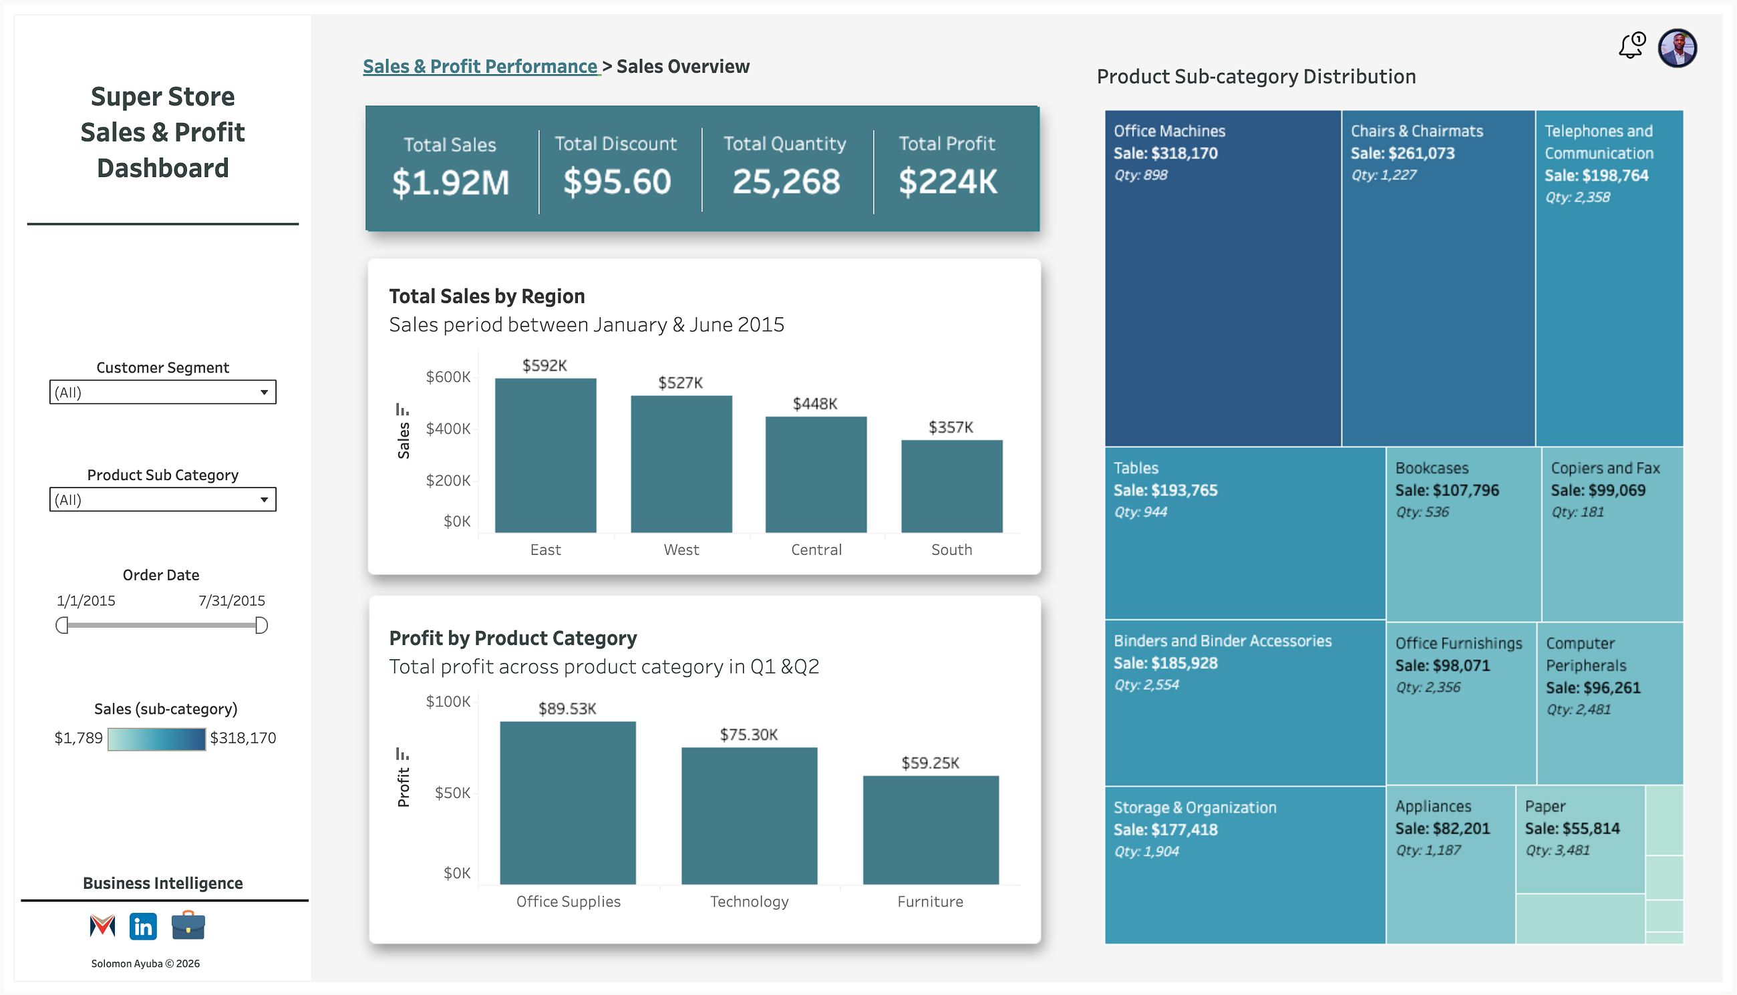Viewport: 1737px width, 995px height.
Task: Select the Tables treemap tile
Action: click(1245, 533)
